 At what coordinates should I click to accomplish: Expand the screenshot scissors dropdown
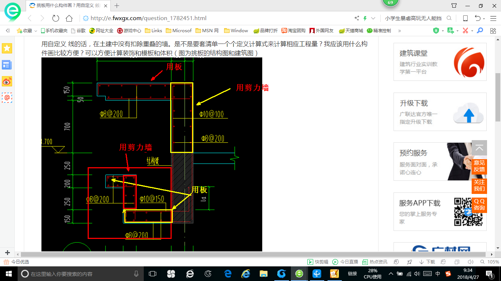[472, 31]
